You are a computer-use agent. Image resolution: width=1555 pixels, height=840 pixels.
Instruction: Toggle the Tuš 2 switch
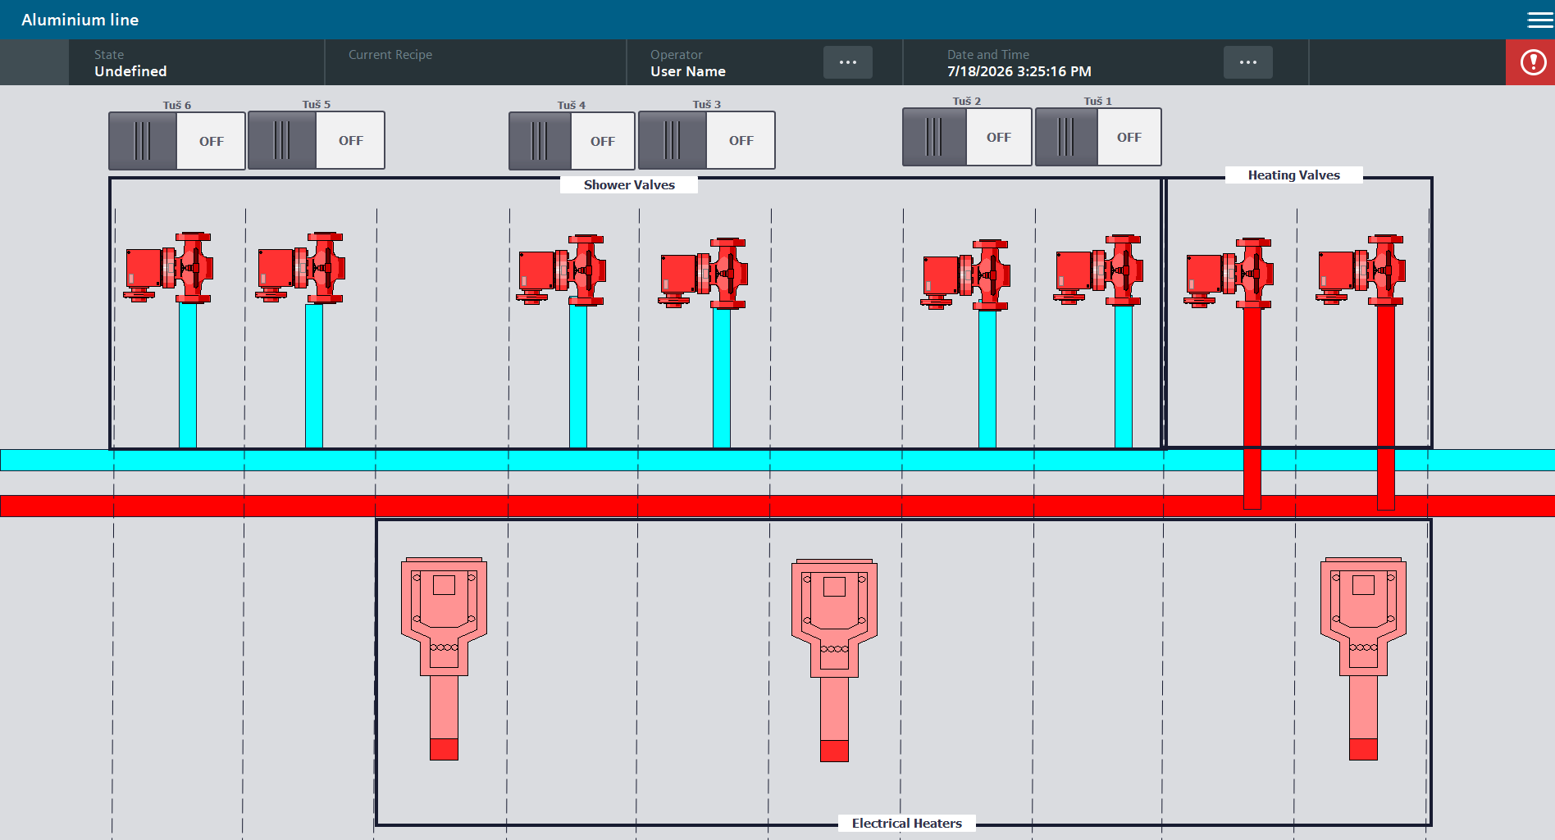pyautogui.click(x=967, y=137)
